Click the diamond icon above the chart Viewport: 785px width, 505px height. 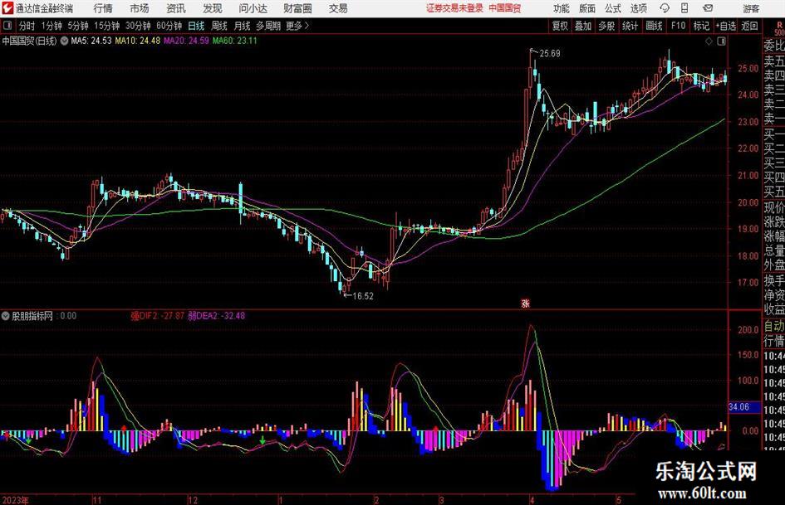coord(709,41)
